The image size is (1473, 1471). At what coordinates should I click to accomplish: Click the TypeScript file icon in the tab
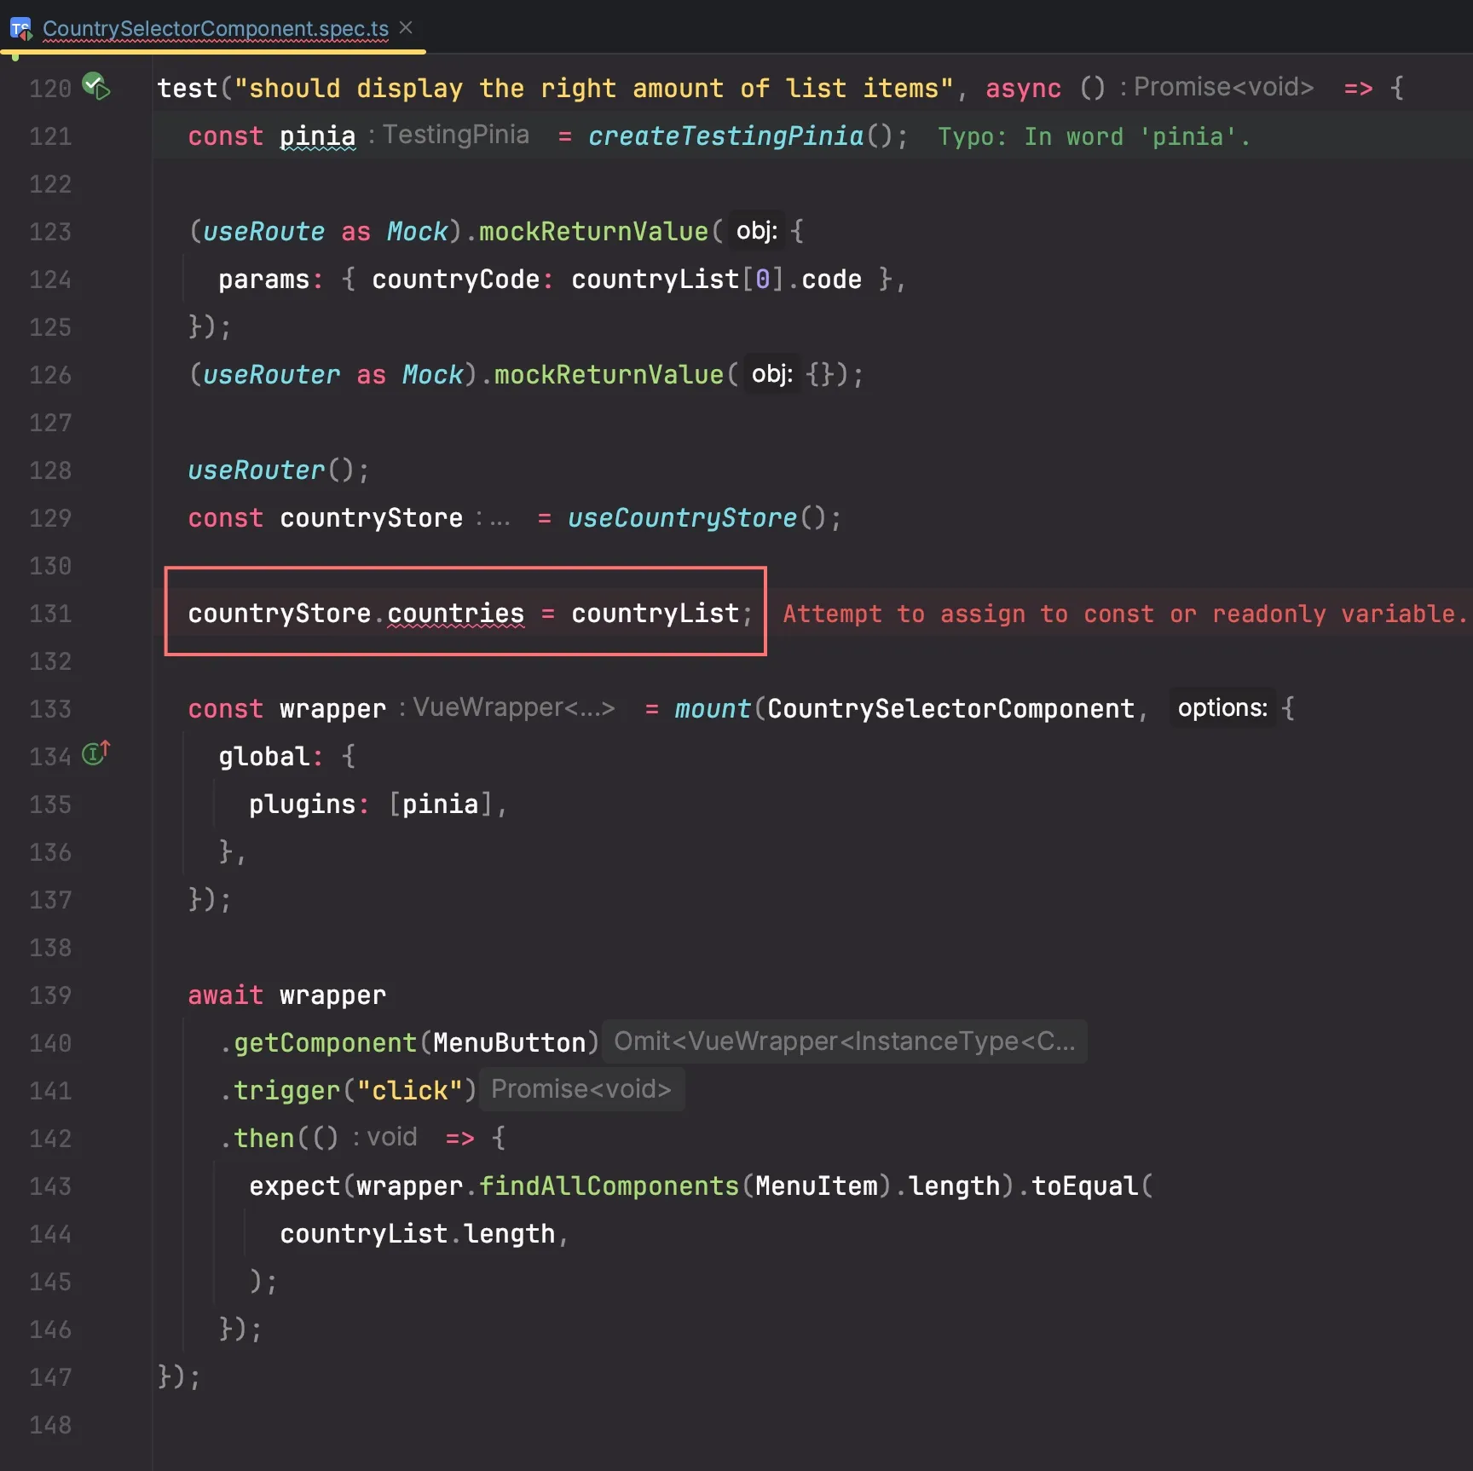tap(20, 29)
